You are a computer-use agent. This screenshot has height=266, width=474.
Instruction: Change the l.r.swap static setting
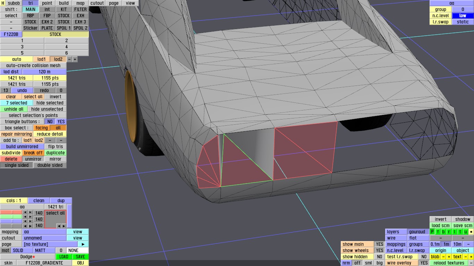click(x=463, y=22)
